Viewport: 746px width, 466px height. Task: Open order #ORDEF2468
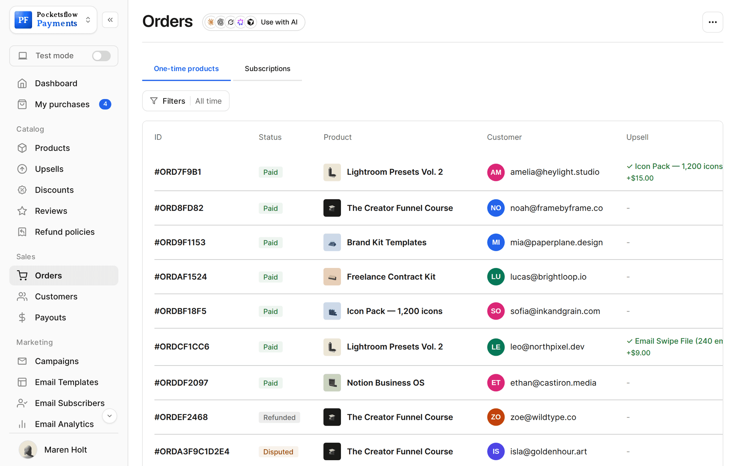coord(181,417)
